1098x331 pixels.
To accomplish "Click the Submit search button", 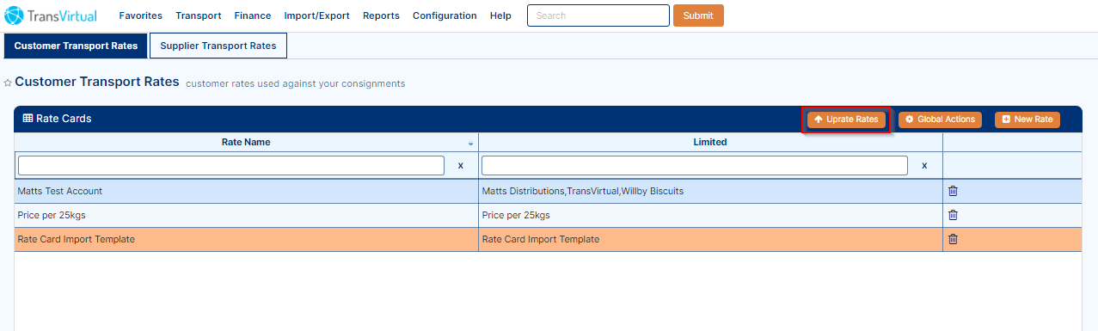I will coord(698,15).
